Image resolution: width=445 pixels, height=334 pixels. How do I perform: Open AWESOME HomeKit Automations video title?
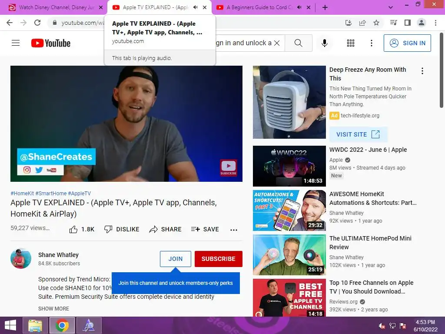click(x=372, y=198)
